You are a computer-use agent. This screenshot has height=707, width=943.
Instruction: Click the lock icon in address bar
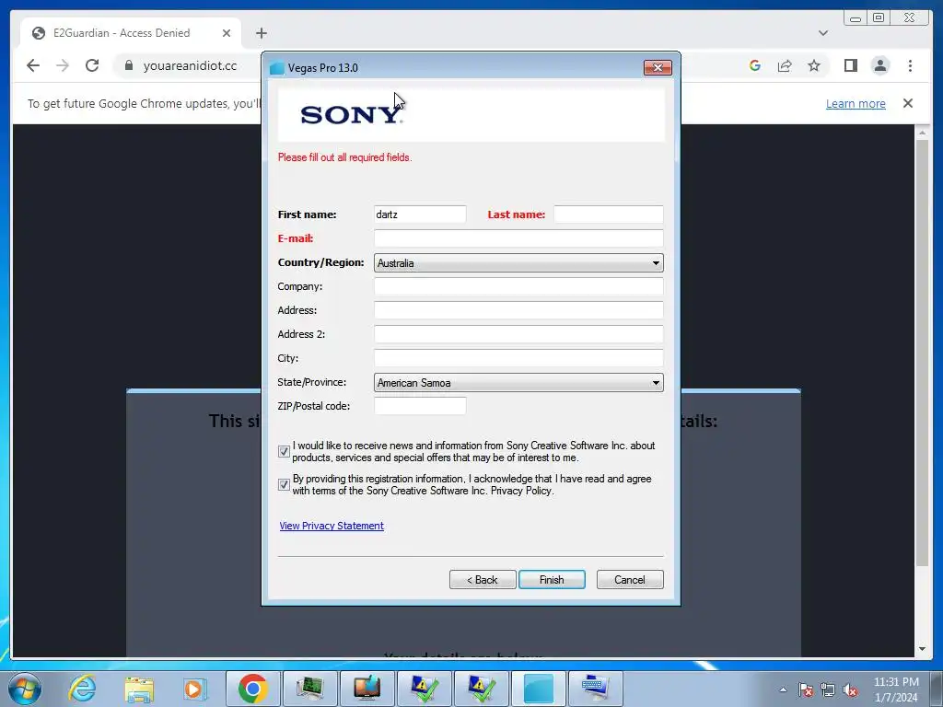129,65
